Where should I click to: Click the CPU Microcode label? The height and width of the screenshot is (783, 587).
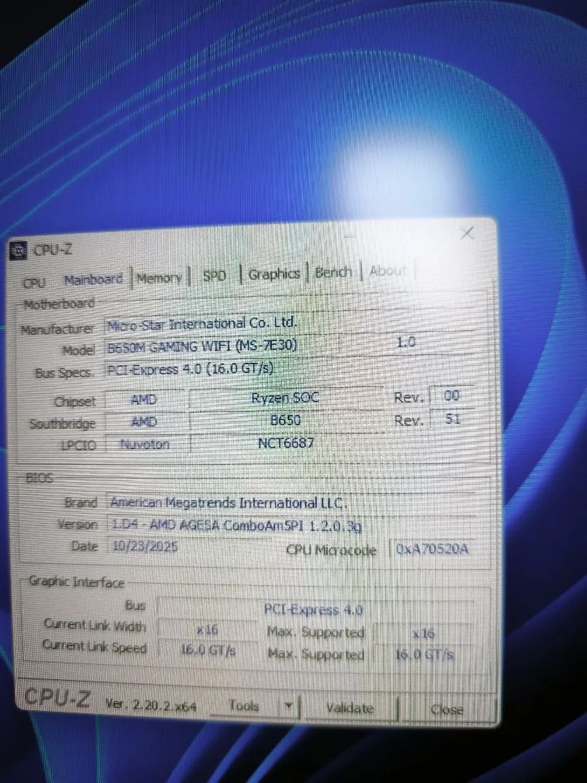pyautogui.click(x=331, y=550)
